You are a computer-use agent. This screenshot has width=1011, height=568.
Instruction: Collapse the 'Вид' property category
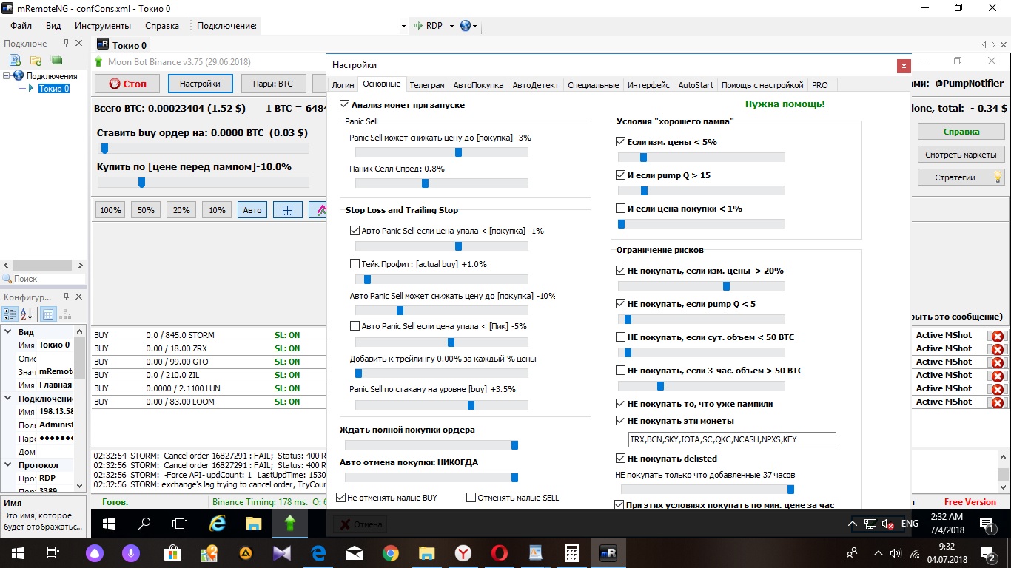tap(9, 332)
